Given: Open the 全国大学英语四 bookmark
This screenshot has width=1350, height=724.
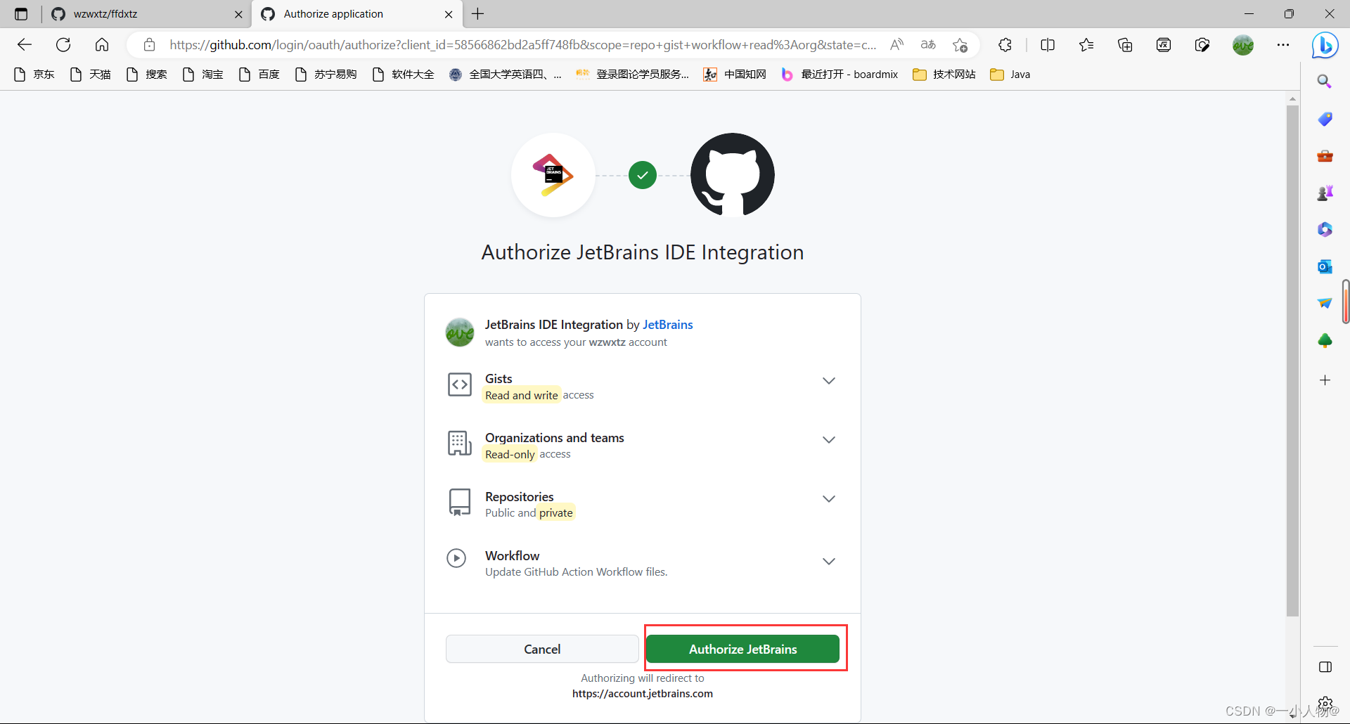Looking at the screenshot, I should (x=506, y=75).
